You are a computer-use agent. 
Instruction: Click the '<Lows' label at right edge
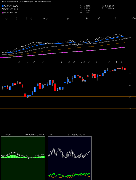coord(134,62)
